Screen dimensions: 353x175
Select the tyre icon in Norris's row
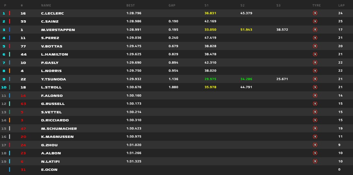pos(315,71)
